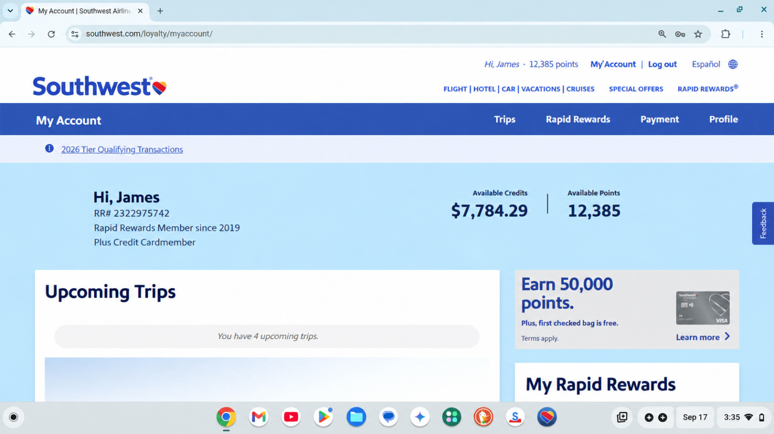The width and height of the screenshot is (774, 434).
Task: Open the red S app on shelf
Action: pyautogui.click(x=515, y=417)
